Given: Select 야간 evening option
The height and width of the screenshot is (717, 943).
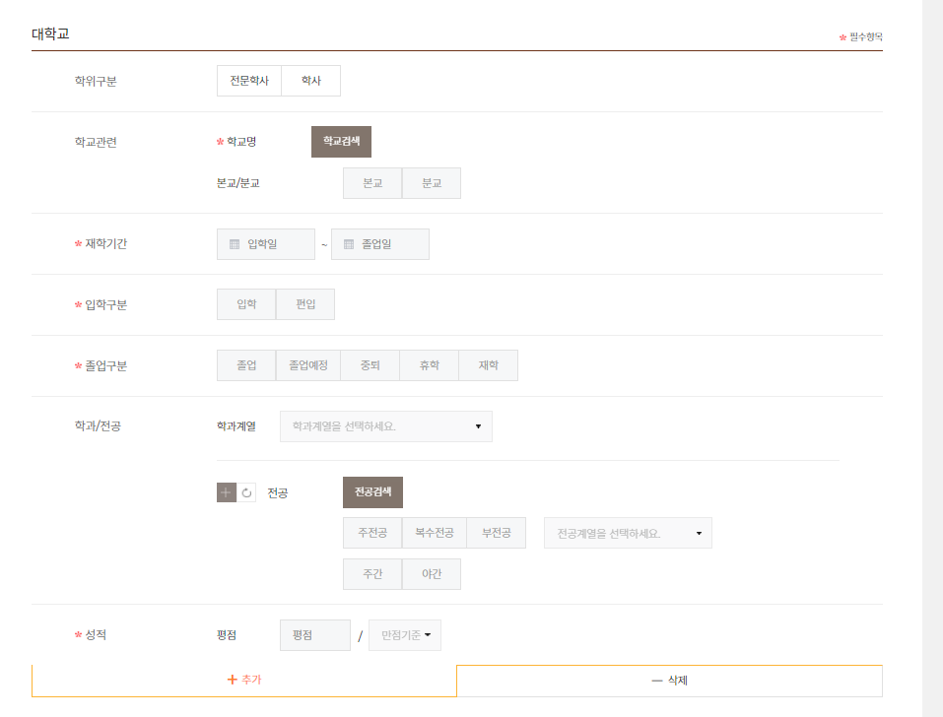Looking at the screenshot, I should pos(432,574).
